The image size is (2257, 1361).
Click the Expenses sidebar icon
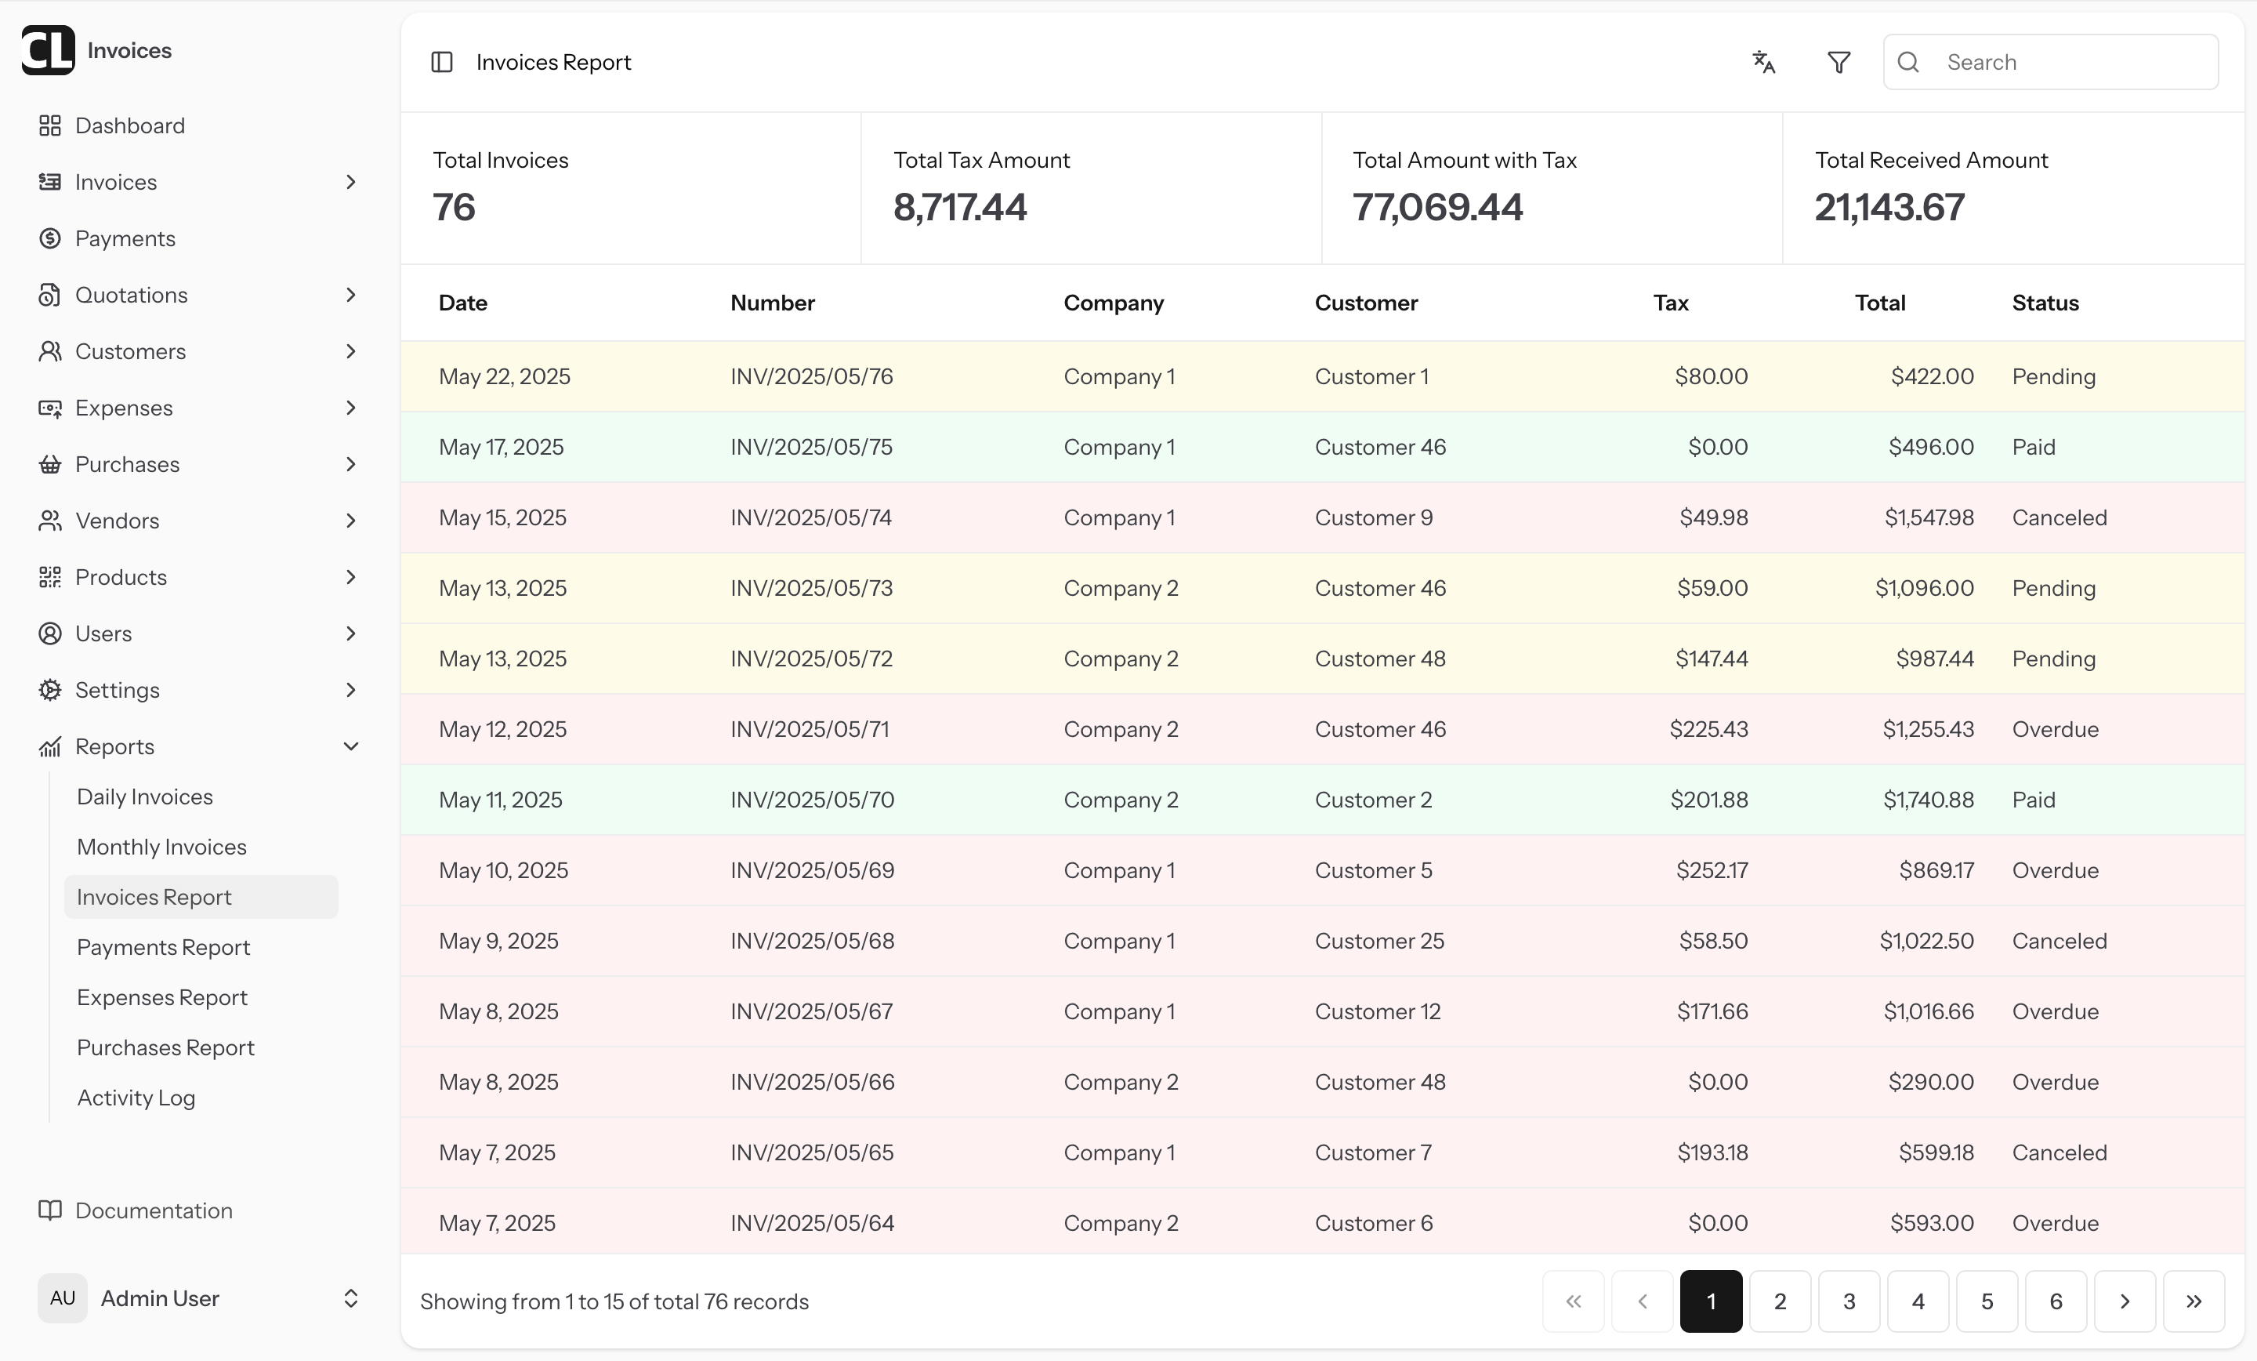[x=49, y=408]
